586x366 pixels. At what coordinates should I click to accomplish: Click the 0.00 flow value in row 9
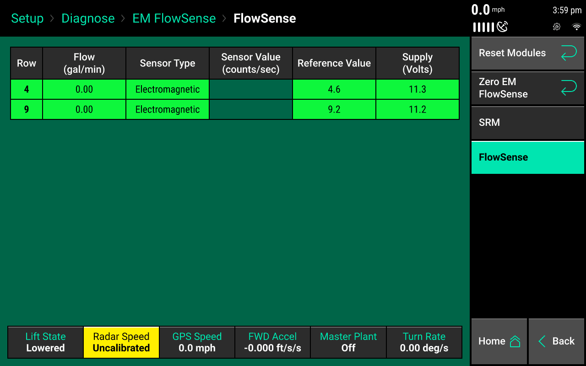[x=84, y=109]
